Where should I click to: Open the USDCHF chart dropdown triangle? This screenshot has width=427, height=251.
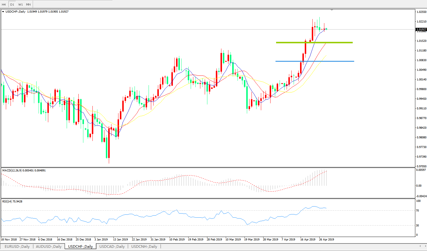(3, 12)
